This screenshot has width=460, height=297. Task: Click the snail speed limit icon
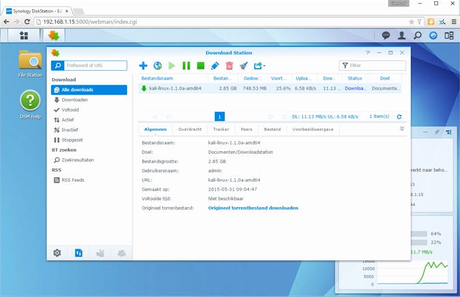(100, 253)
